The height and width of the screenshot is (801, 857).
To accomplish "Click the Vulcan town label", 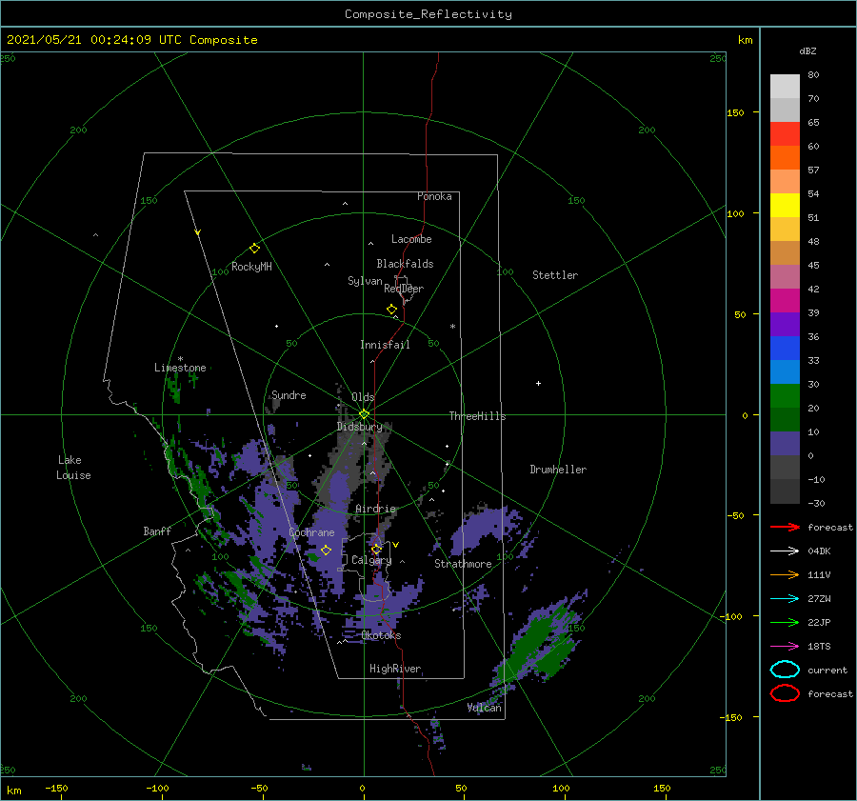I will point(485,708).
